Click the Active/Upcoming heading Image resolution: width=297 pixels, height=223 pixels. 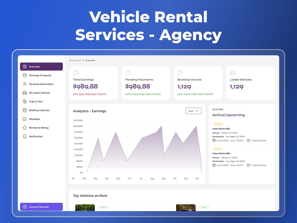click(x=229, y=115)
